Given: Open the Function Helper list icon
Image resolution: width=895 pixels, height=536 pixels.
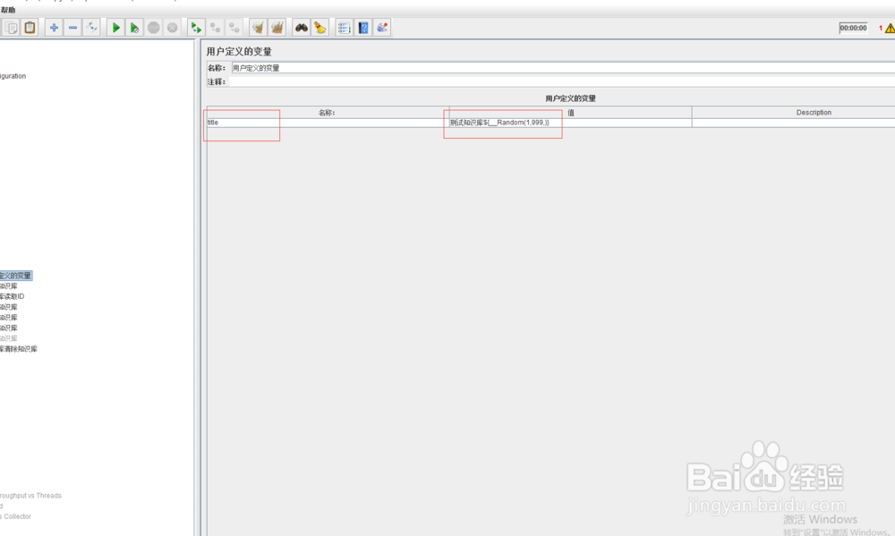Looking at the screenshot, I should [344, 28].
